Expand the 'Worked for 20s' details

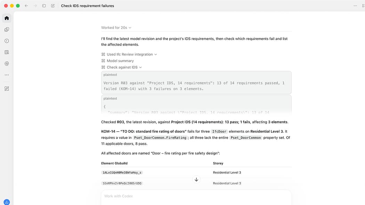[x=116, y=28]
